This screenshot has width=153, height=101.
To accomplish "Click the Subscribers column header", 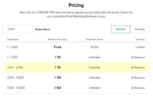I will pos(13,39).
